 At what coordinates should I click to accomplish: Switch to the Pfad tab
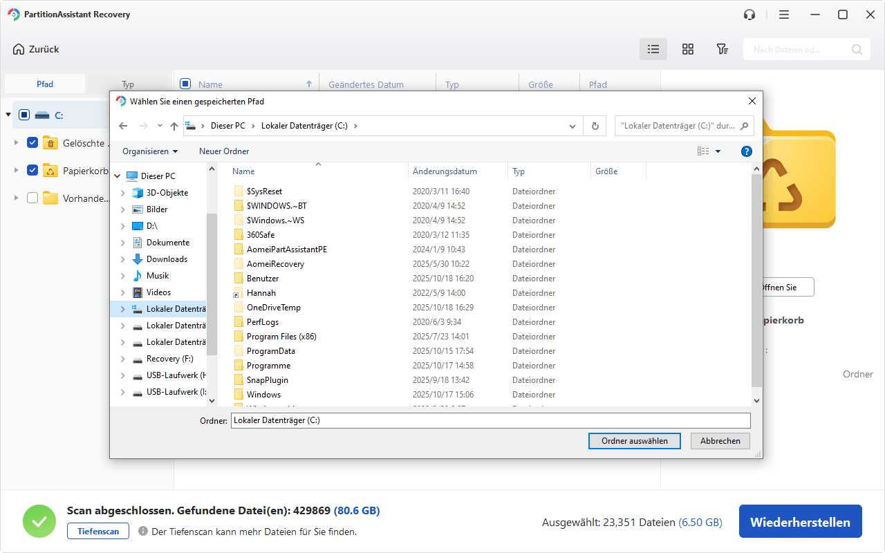point(45,84)
